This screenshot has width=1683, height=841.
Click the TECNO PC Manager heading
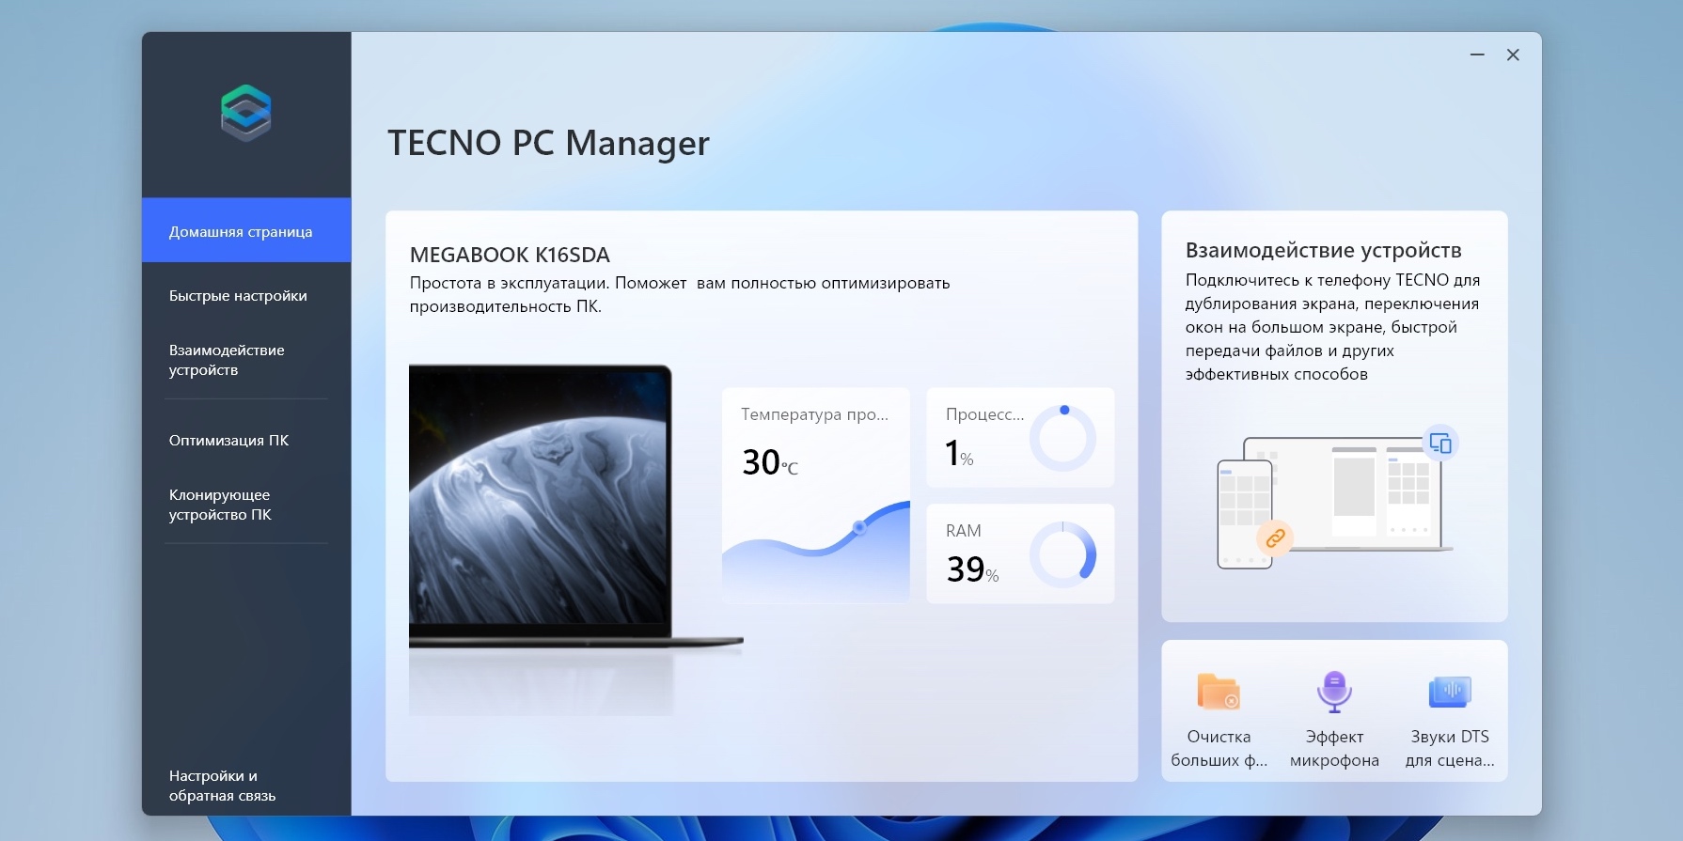[x=548, y=143]
